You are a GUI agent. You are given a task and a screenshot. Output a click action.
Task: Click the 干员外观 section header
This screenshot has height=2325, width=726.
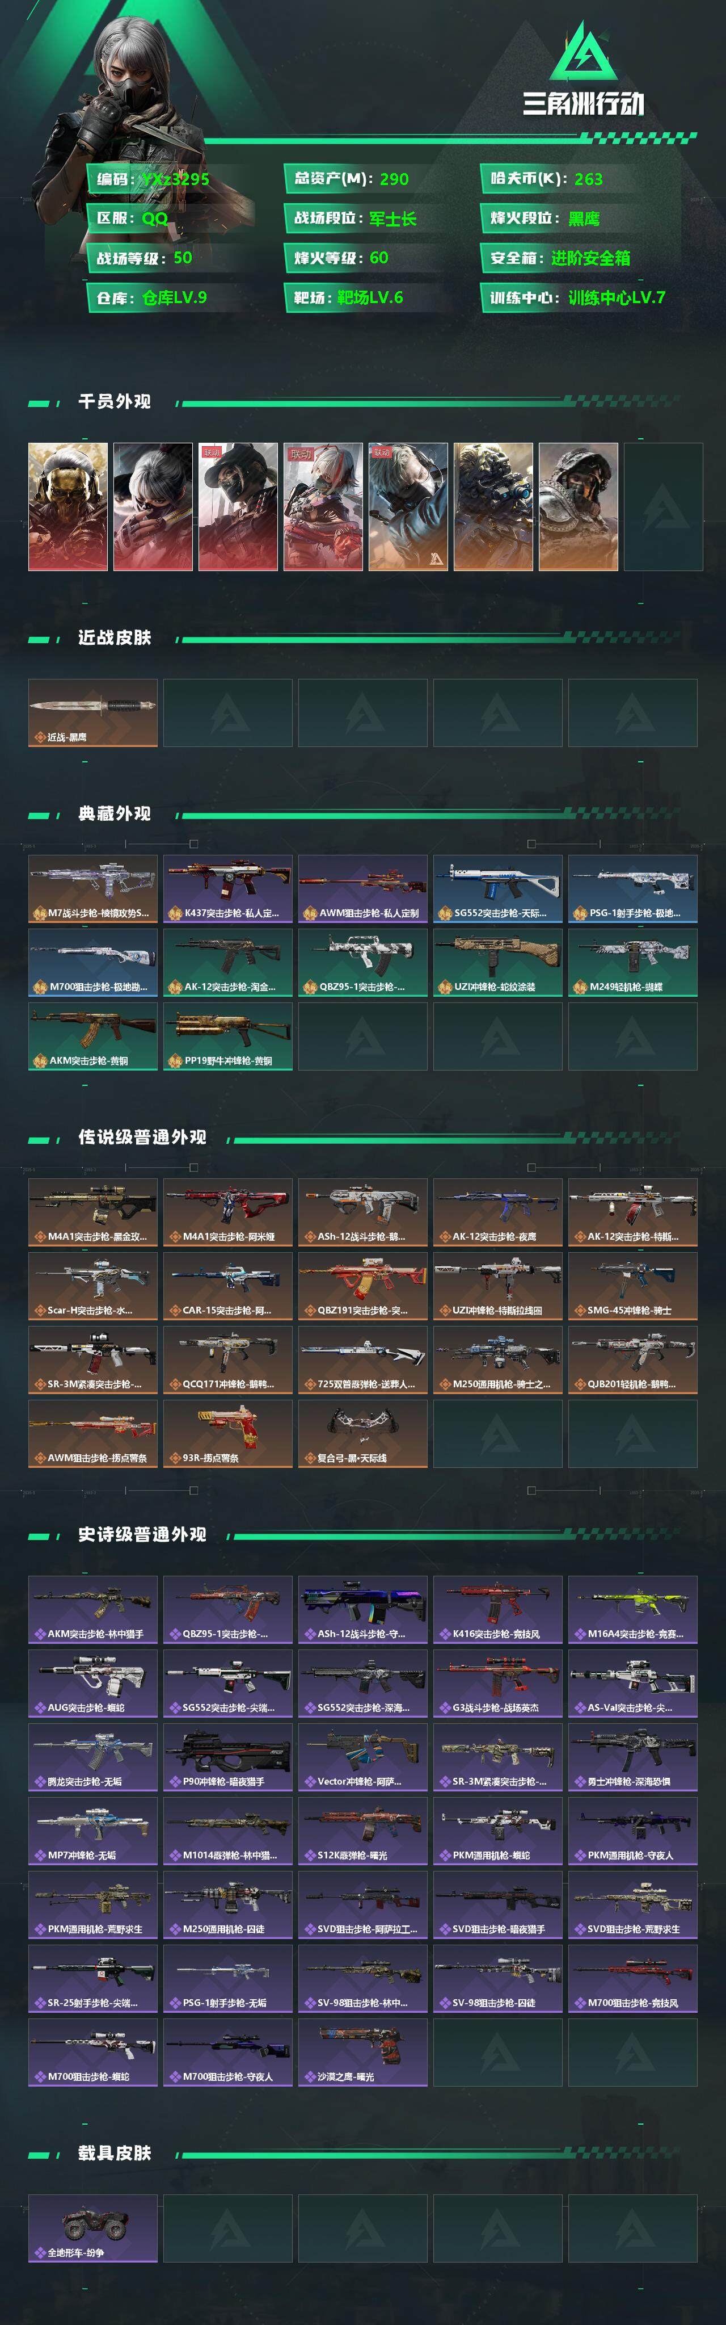[115, 402]
